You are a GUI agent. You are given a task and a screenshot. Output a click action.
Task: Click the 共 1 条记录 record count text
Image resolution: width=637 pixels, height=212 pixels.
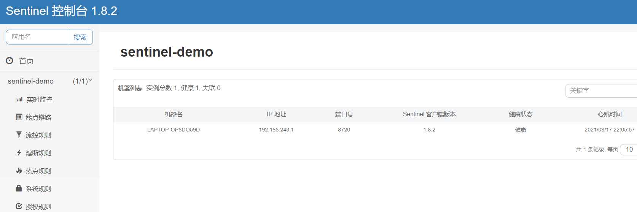pyautogui.click(x=590, y=149)
